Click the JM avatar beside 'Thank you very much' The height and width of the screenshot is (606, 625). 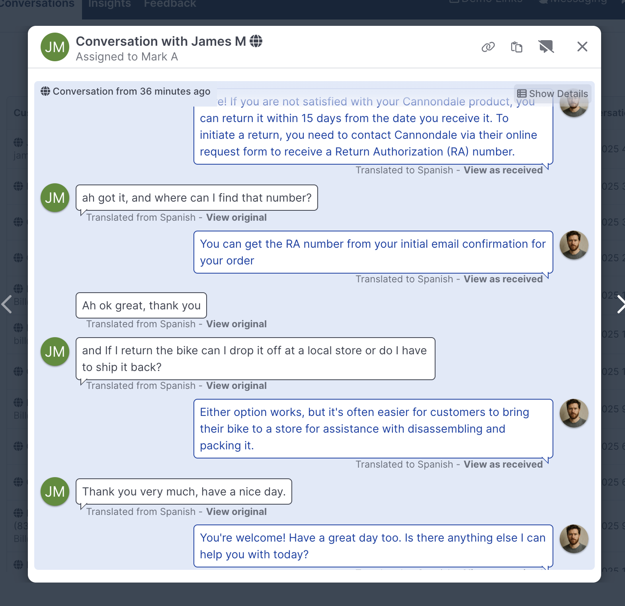55,492
